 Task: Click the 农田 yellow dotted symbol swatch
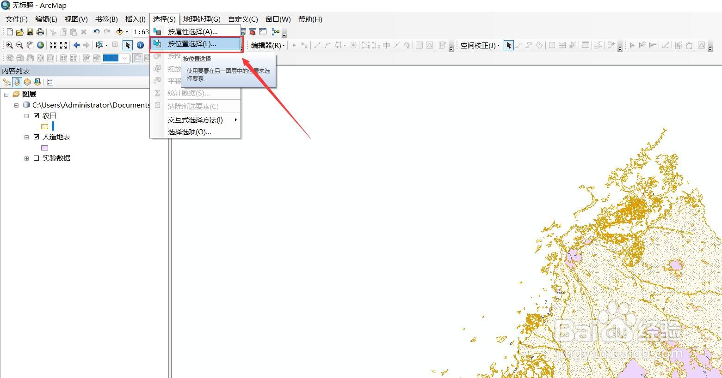coord(45,126)
